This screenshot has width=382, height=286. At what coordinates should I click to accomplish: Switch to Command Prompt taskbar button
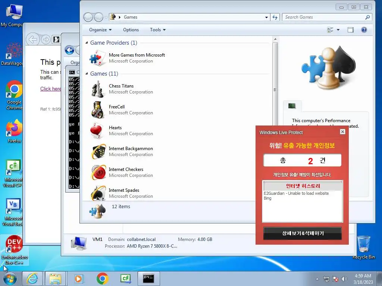coord(148,279)
